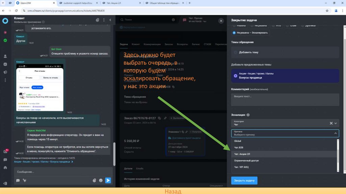Image resolution: width=346 pixels, height=194 pixels.
Task: Switch to Чат. Акции 2Л browser tab
Action: point(121,3)
